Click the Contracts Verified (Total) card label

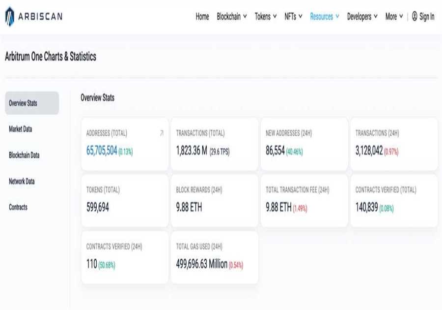click(x=386, y=190)
